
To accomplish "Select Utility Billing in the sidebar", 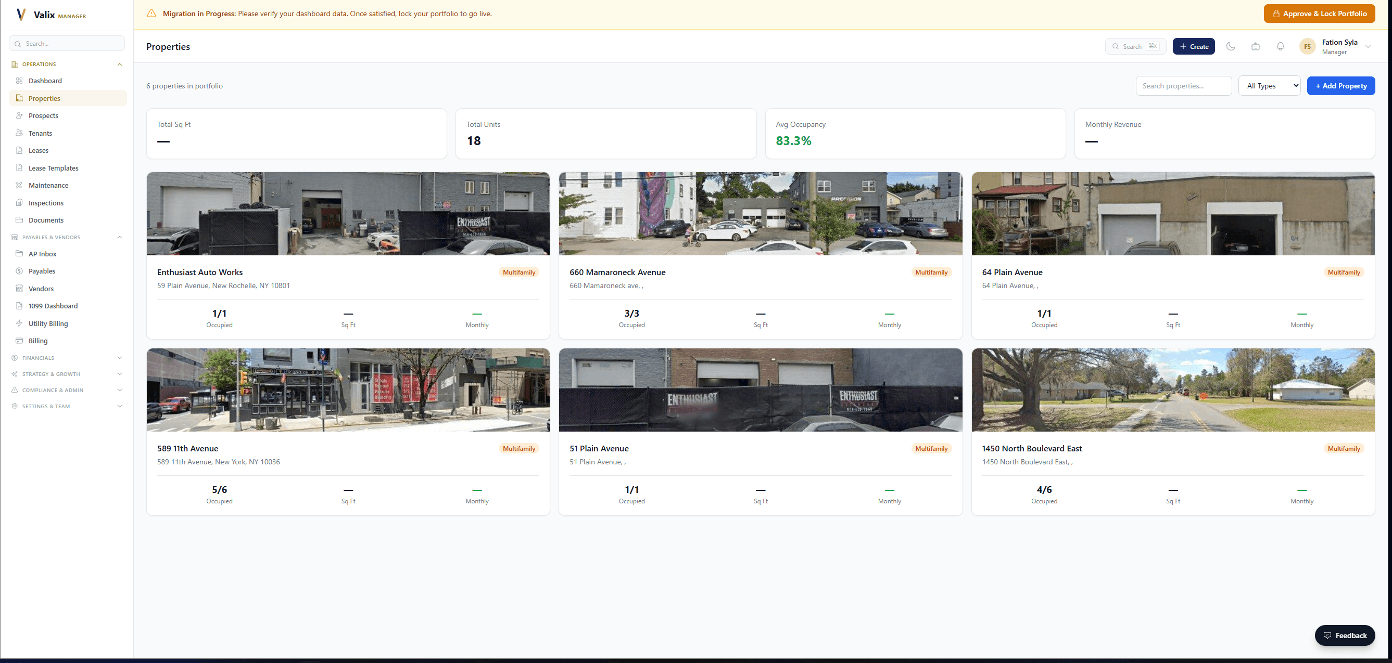I will pos(48,323).
